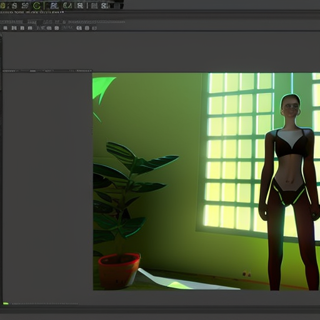Click the white S-shaped icon in top toolbar
Viewport: 320px width, 320px height.
click(x=14, y=6)
